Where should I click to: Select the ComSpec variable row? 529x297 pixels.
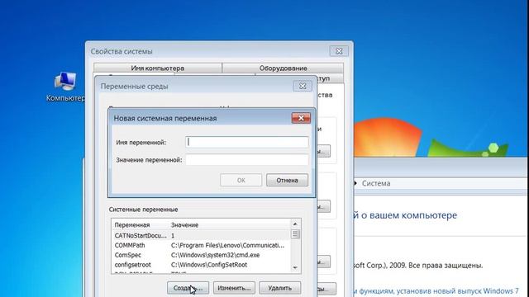click(x=201, y=255)
